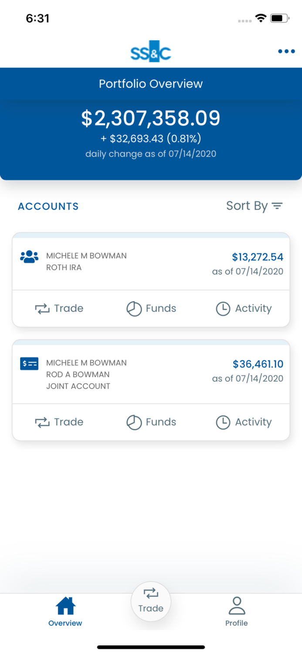Tap the SS&C logo at top
The image size is (302, 655).
coord(151,51)
